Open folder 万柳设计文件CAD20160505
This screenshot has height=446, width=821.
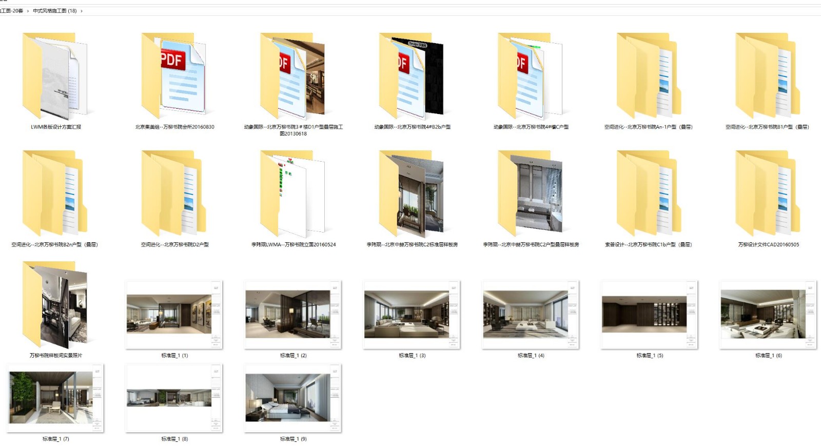tap(768, 193)
